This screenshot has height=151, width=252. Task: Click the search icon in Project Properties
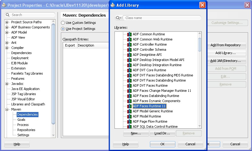[8, 15]
